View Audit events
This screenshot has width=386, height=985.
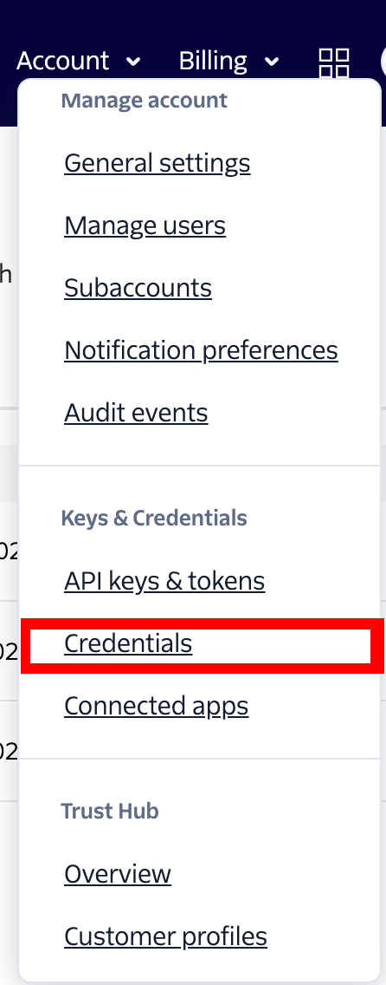point(136,413)
